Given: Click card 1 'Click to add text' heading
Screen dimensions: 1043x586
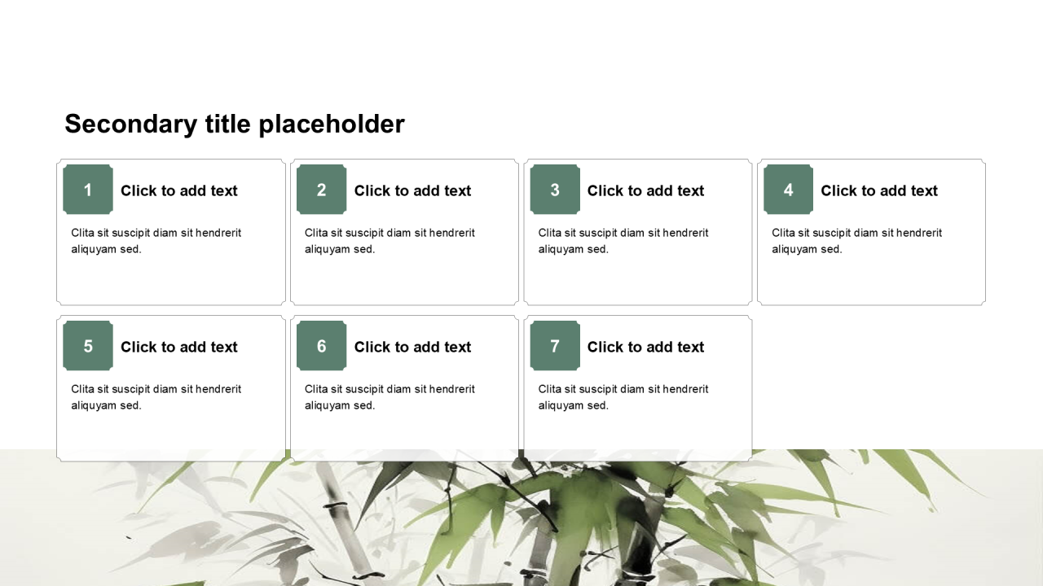Looking at the screenshot, I should 179,190.
